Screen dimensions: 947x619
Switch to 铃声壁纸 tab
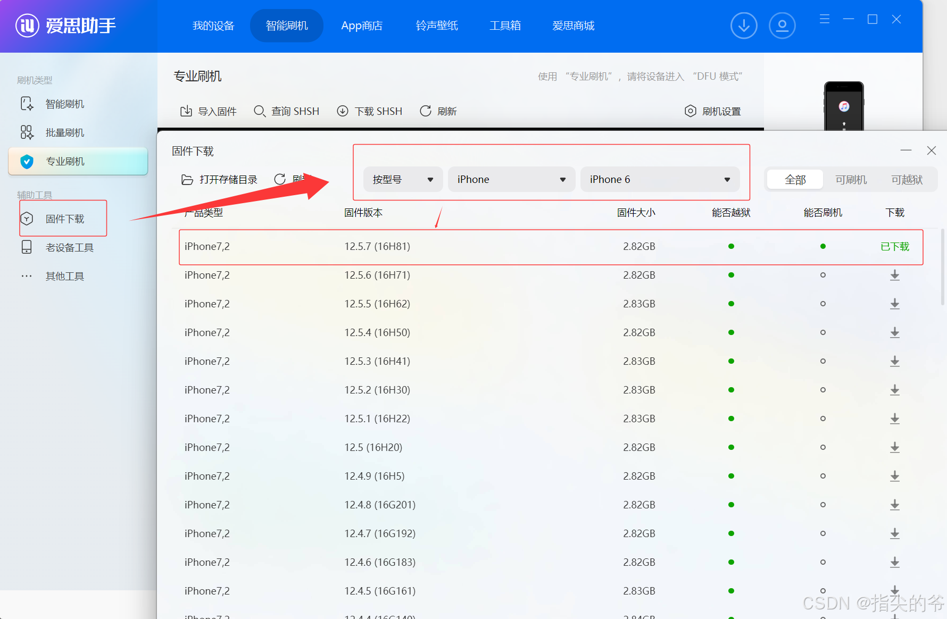tap(437, 26)
